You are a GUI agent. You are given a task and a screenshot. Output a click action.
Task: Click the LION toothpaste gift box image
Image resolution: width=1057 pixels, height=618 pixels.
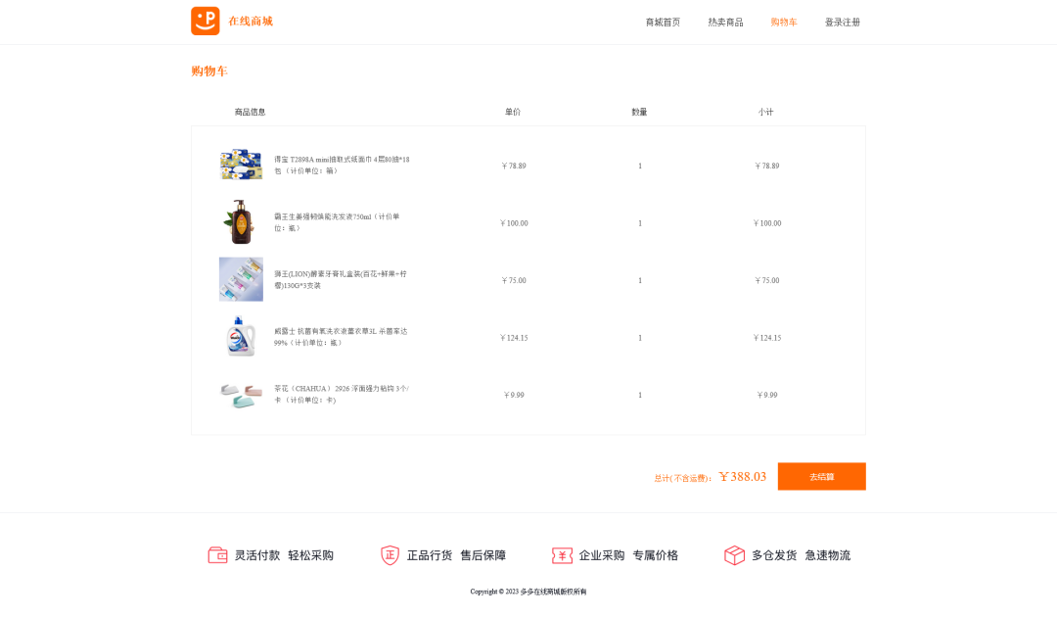click(241, 279)
